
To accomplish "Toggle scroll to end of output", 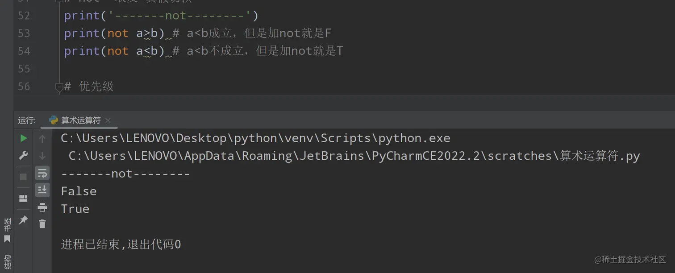I will point(42,190).
